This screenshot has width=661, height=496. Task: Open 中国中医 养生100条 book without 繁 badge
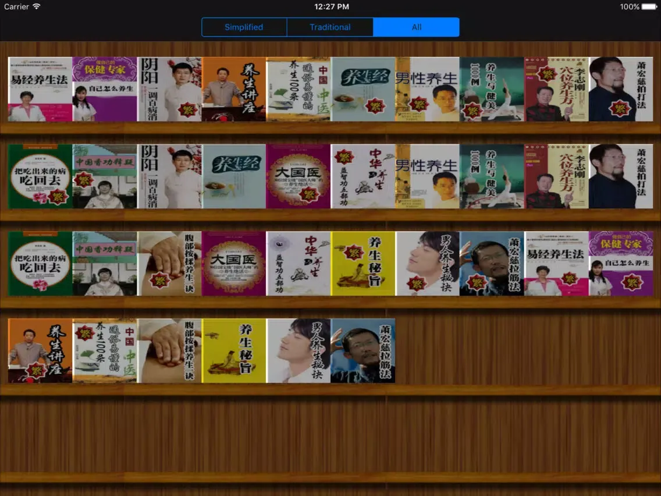298,90
